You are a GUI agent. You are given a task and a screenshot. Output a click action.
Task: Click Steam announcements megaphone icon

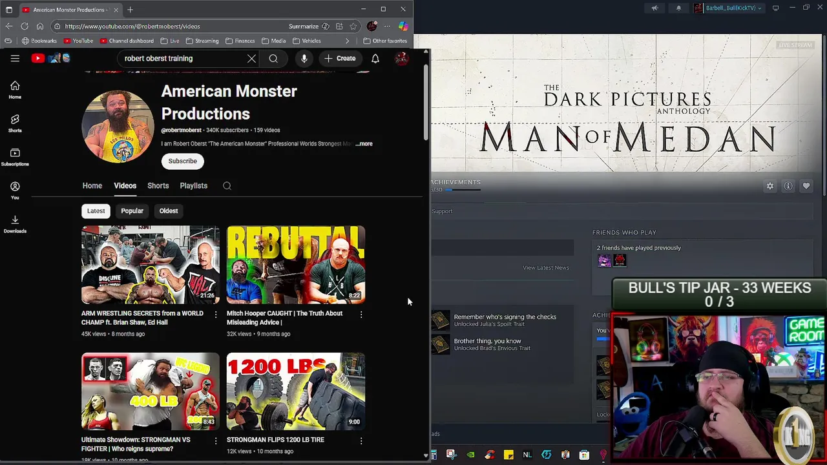[x=654, y=8]
